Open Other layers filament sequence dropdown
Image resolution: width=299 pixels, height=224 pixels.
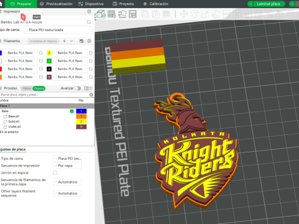pyautogui.click(x=67, y=194)
